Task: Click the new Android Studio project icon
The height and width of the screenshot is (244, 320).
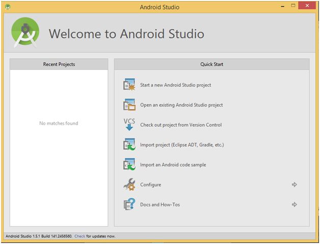Action: click(129, 85)
